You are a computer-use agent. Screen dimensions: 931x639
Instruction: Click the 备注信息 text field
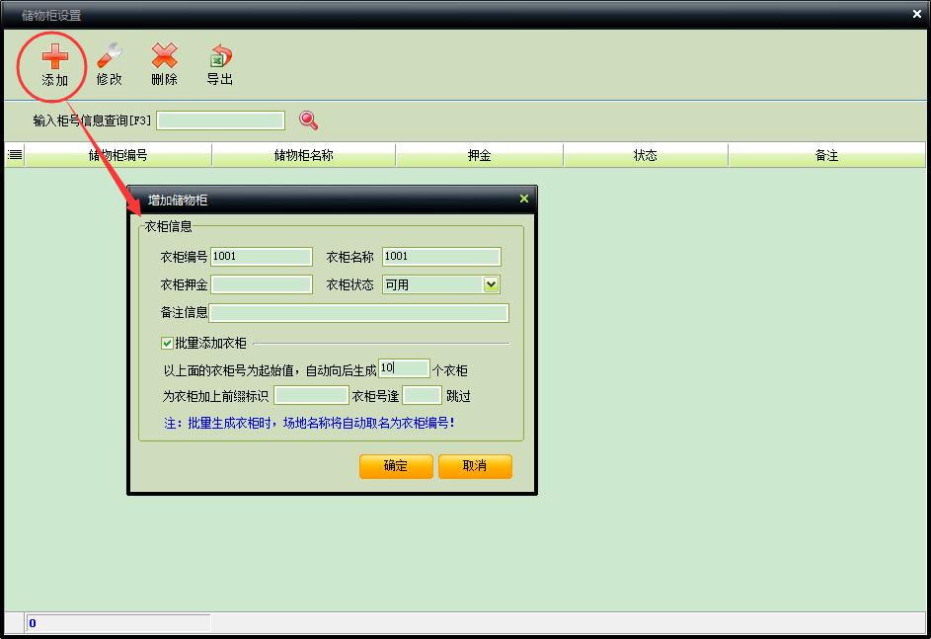359,313
